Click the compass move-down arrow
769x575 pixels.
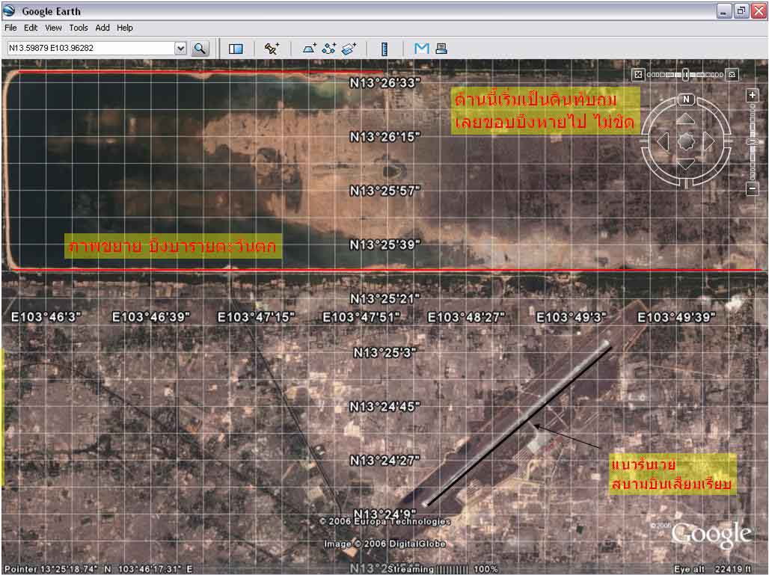click(686, 164)
